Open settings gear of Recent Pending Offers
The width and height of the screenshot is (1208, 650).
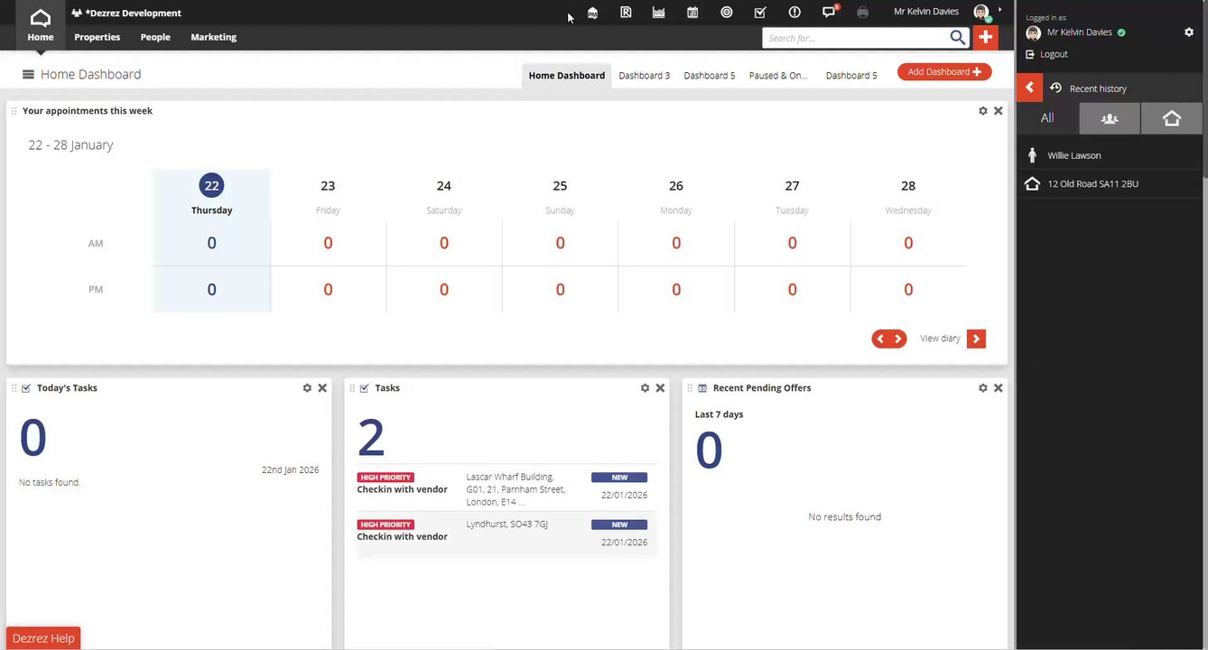click(x=983, y=388)
